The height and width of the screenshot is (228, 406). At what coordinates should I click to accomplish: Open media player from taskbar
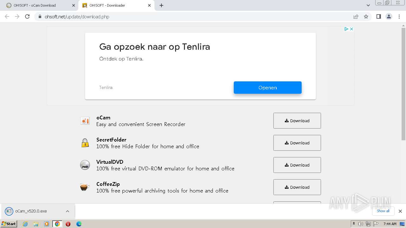click(47, 224)
